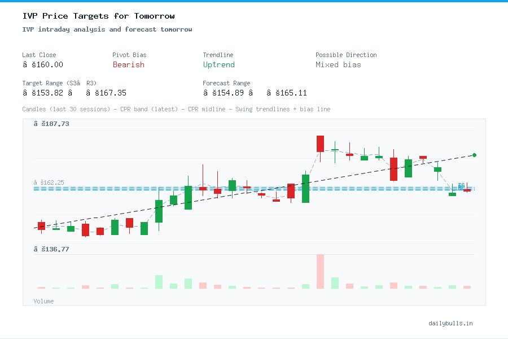Screen dimensions: 508x339
Task: Click the tallest pink volume bar
Action: pyautogui.click(x=320, y=272)
